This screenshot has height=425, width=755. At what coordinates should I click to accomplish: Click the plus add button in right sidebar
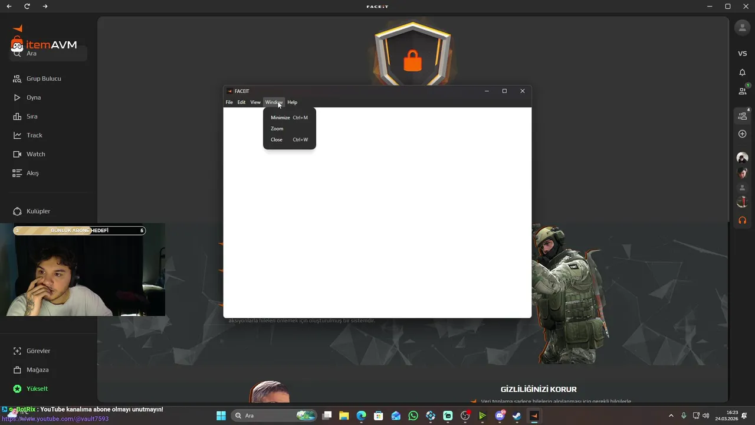point(742,134)
